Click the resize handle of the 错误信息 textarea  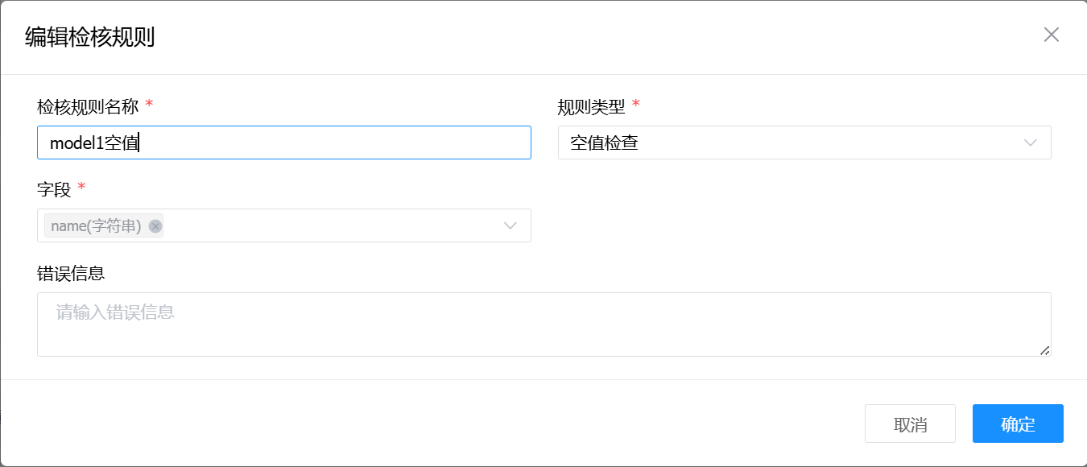(1044, 350)
